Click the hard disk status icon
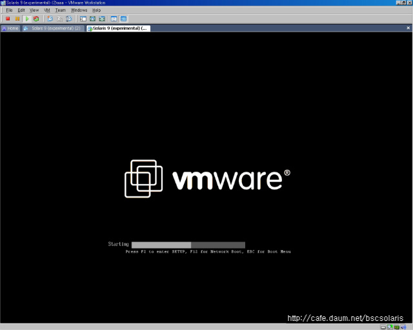 (383, 327)
